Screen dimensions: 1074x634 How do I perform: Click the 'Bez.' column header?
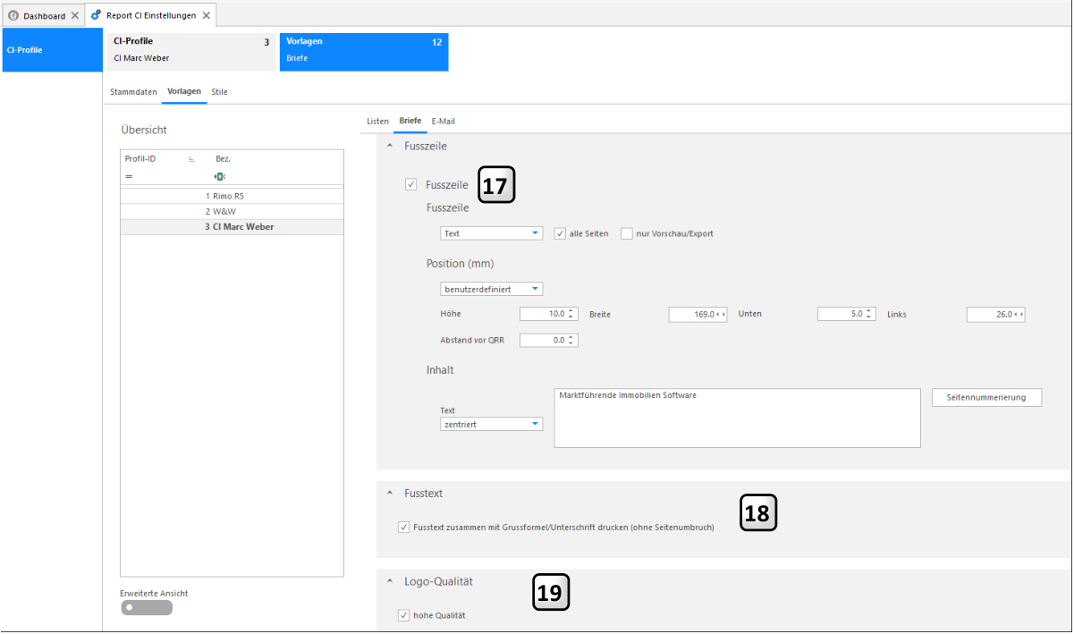223,159
